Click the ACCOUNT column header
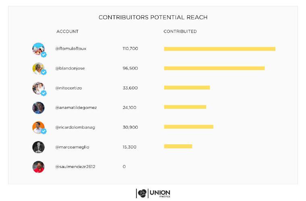 [67, 31]
